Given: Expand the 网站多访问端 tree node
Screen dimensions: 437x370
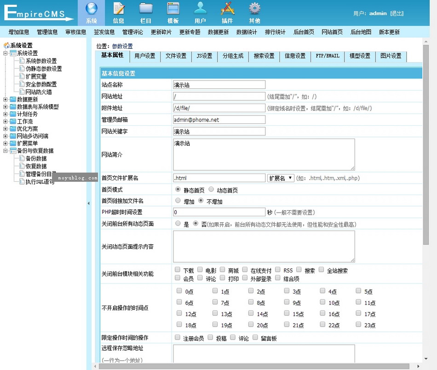Looking at the screenshot, I should pyautogui.click(x=6, y=136).
